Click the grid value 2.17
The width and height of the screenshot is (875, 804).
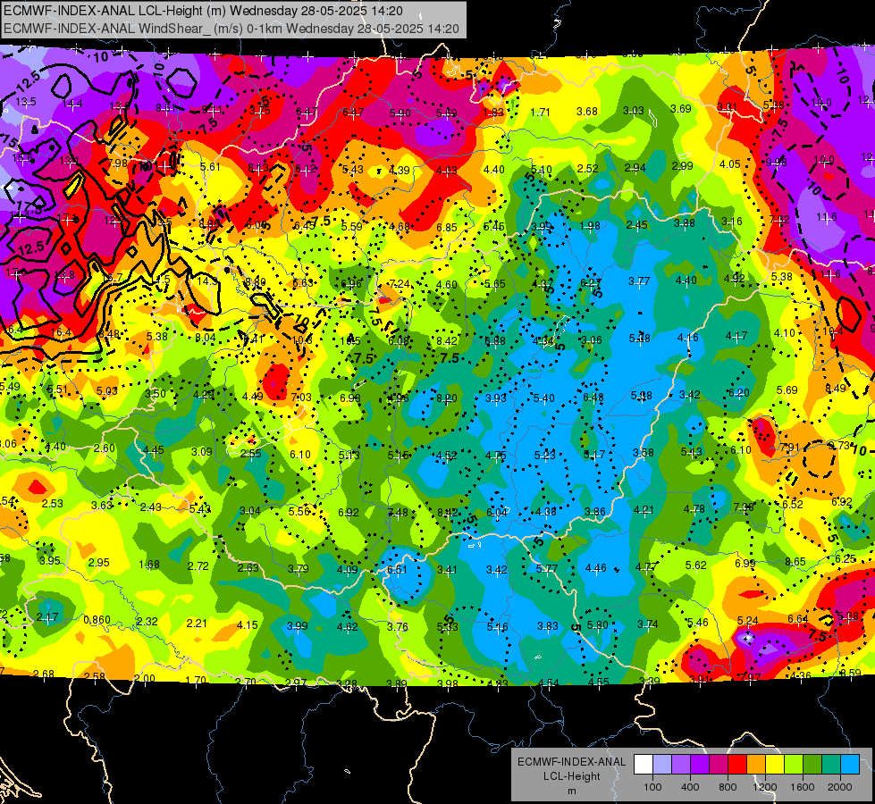click(47, 617)
